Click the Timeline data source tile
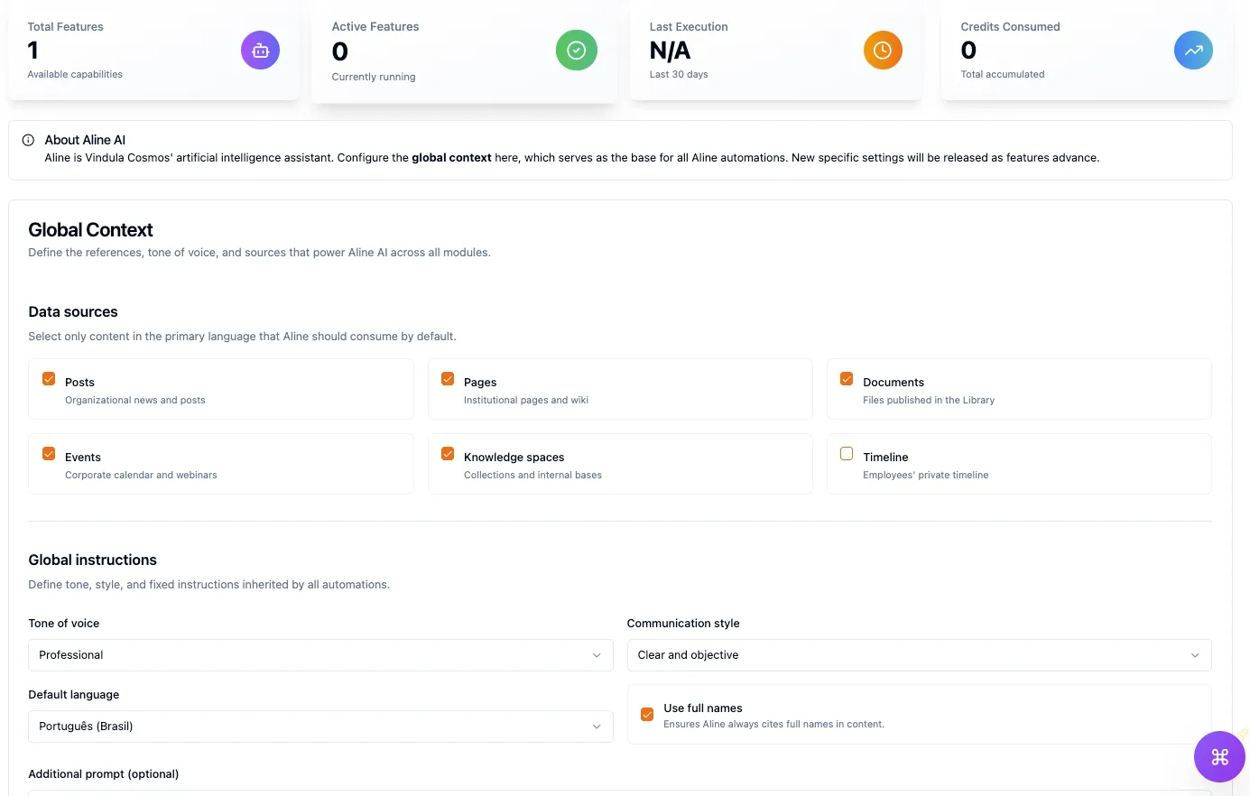Viewport: 1250px width, 796px height. click(x=1018, y=464)
